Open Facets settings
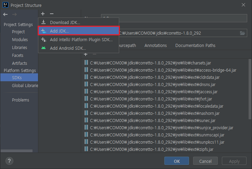 [18, 56]
